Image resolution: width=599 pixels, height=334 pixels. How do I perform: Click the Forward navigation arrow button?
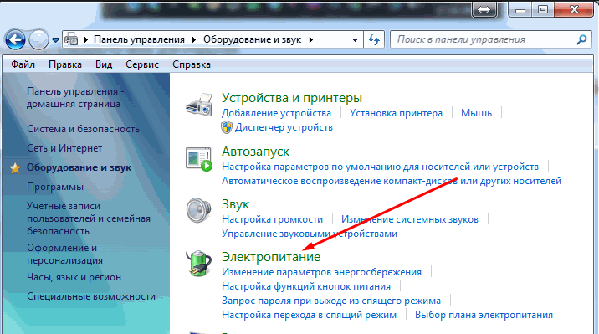[39, 39]
